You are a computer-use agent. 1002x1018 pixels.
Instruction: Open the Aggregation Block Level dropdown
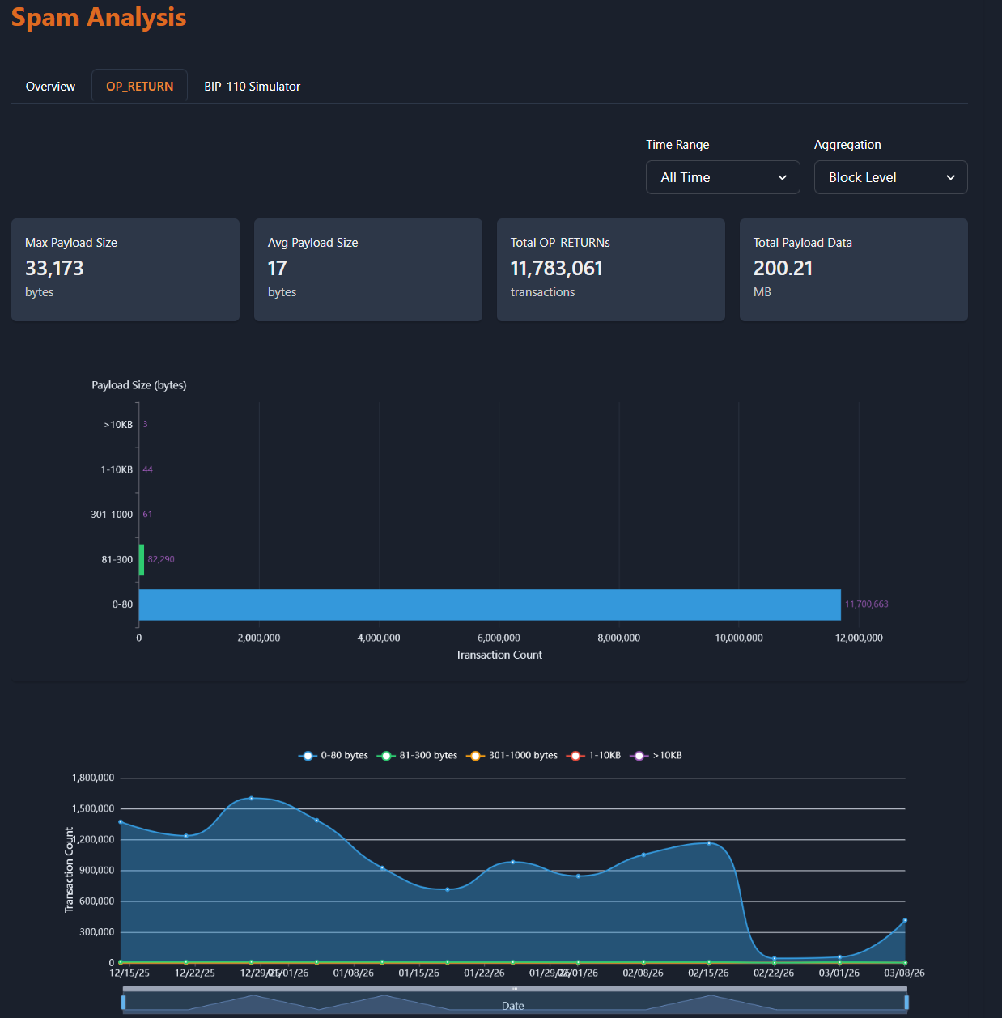889,177
